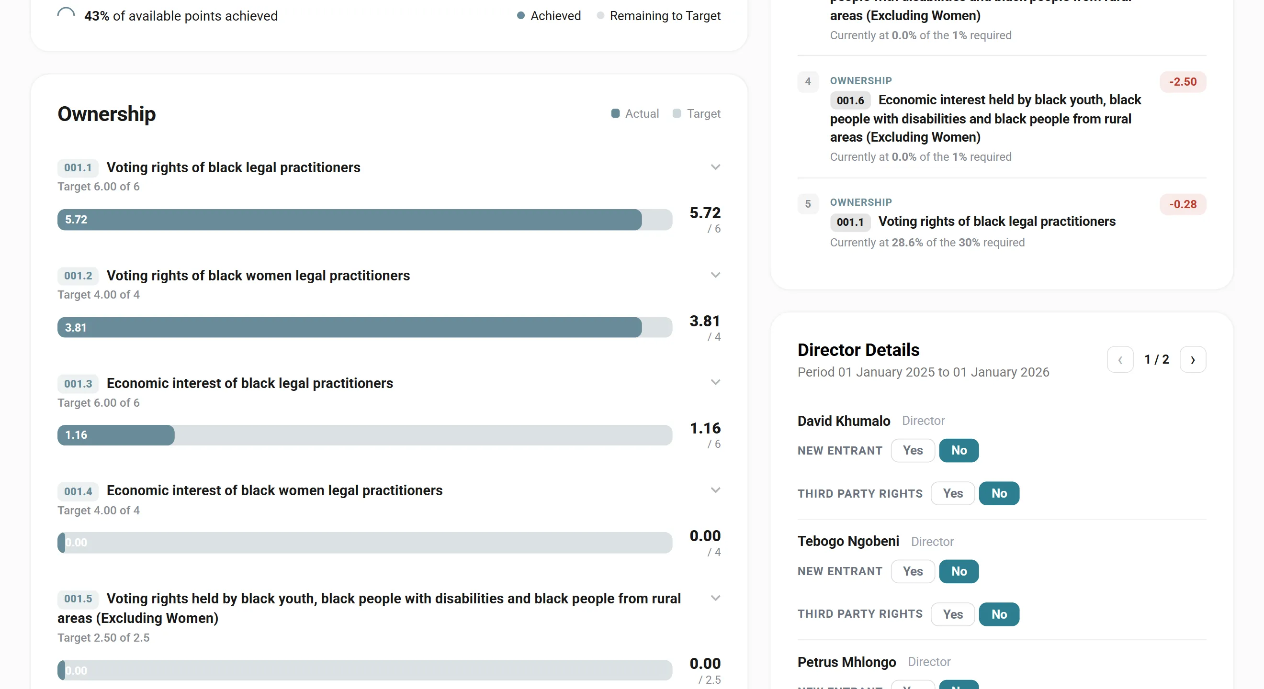Open gap item 5 Voting rights of black practitioners
1264x689 pixels.
[1002, 222]
